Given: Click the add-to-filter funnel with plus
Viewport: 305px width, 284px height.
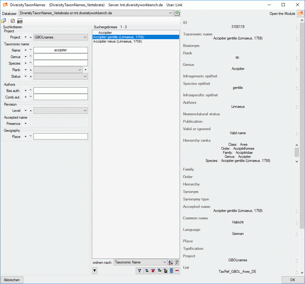Looking at the screenshot, I should 147,271.
